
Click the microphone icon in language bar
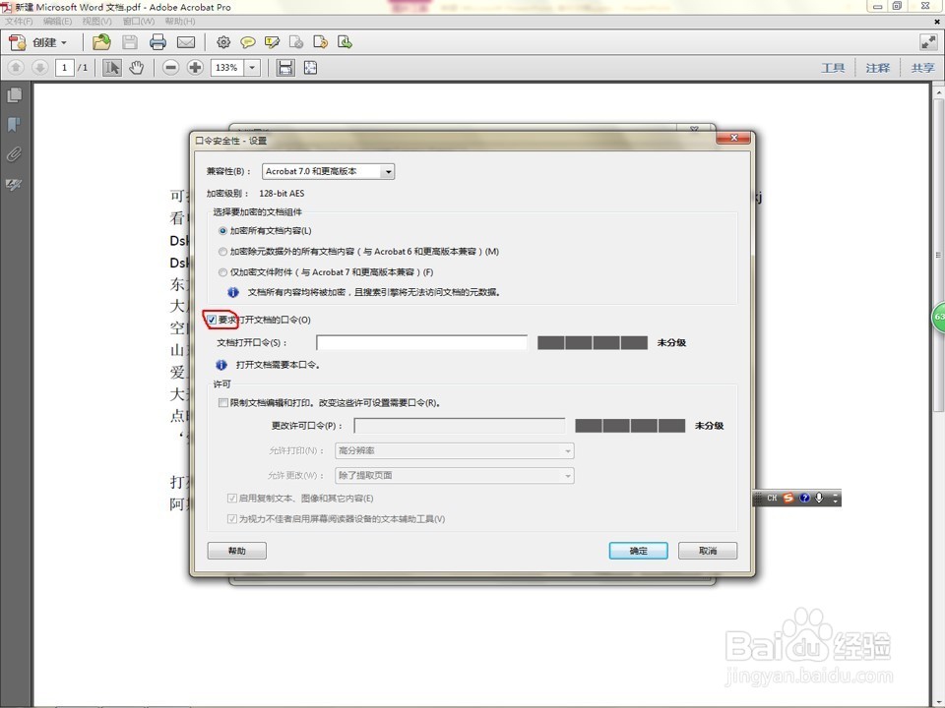tap(819, 498)
